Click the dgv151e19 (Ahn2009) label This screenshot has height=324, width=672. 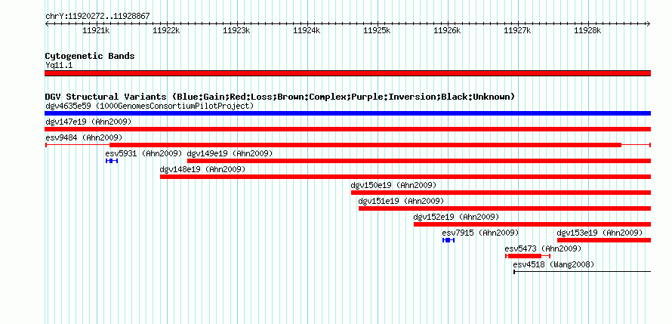pyautogui.click(x=402, y=201)
